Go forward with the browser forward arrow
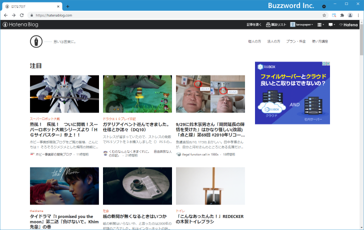Viewport: 364px width, 230px height. 13,15
